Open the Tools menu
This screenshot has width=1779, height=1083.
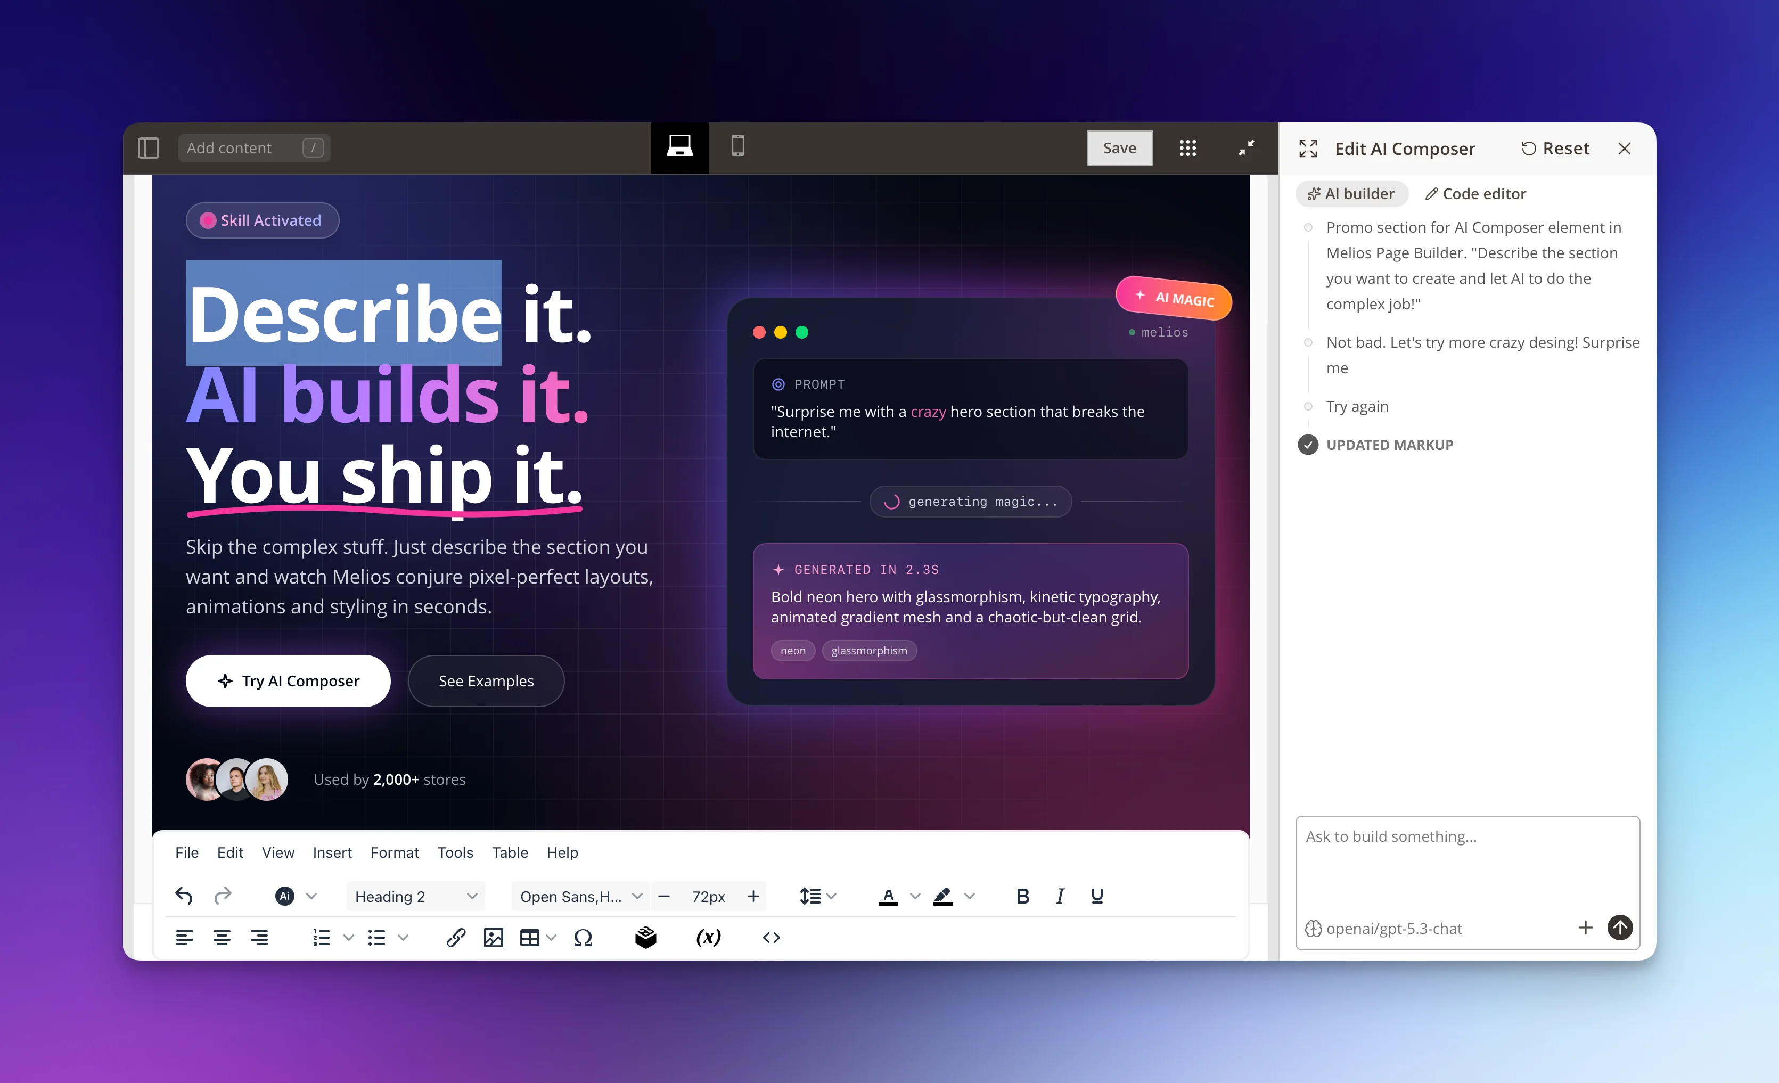455,852
